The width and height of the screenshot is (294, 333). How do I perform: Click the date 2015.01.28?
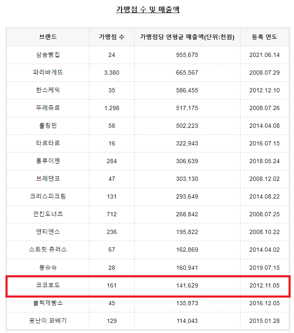(264, 321)
